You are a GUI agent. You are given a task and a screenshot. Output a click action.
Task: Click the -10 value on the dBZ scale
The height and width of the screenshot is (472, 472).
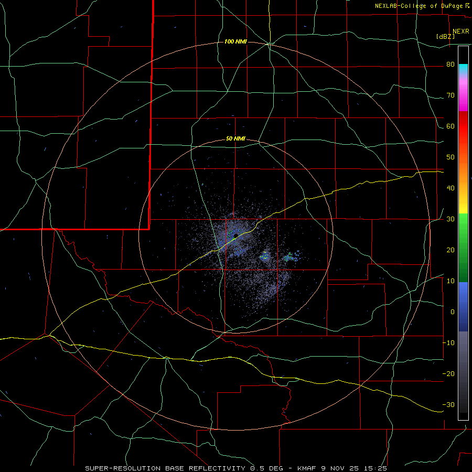[448, 343]
